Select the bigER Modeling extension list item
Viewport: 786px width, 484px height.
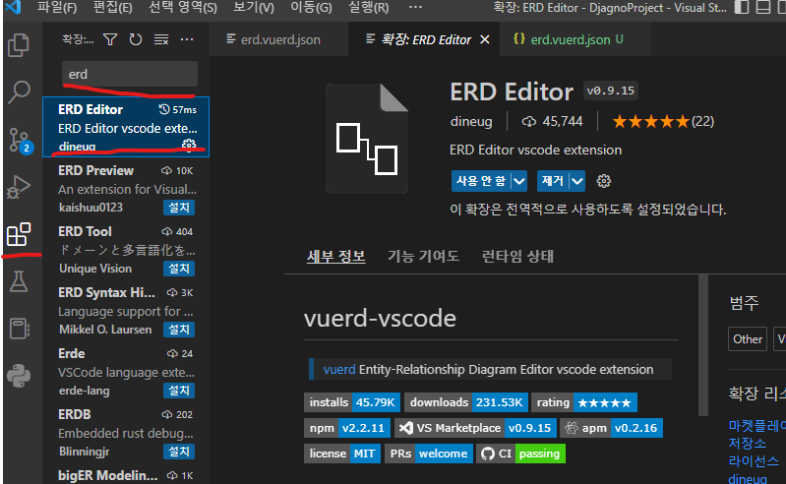[126, 474]
